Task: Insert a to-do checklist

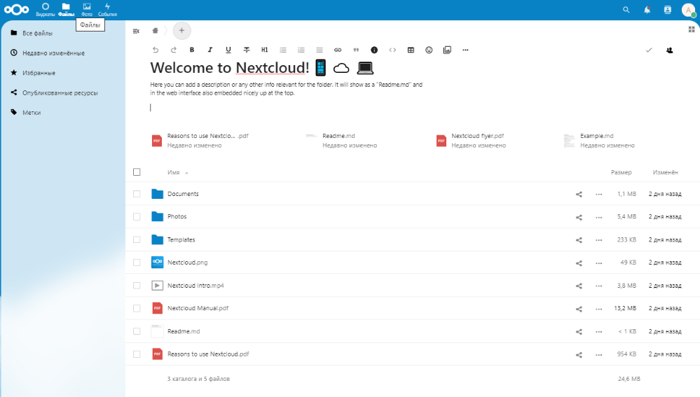Action: tap(320, 50)
